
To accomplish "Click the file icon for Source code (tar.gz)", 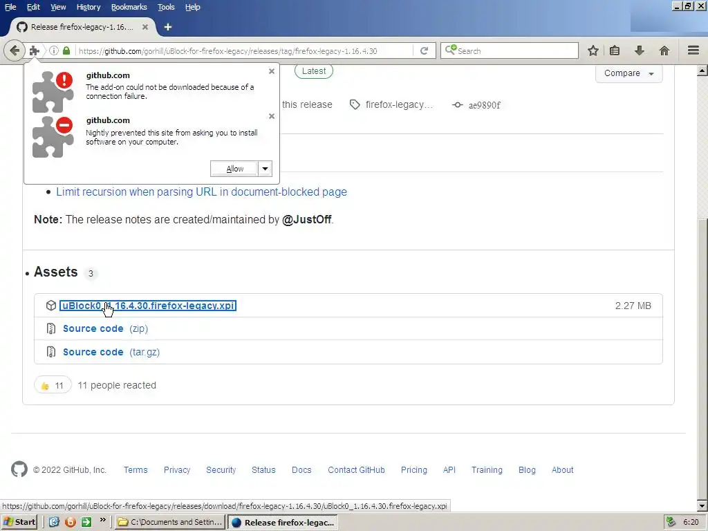I will 51,352.
